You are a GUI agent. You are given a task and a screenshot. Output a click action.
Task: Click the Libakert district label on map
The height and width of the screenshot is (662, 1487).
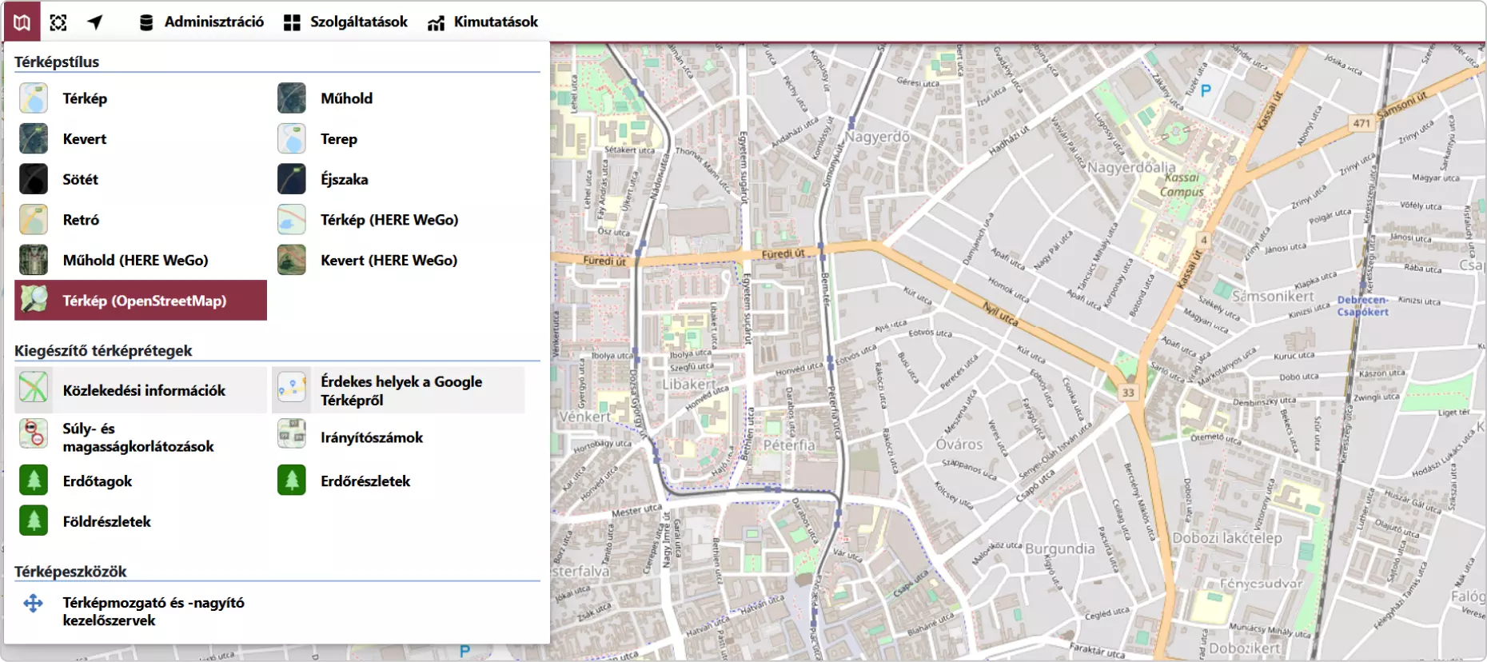click(x=689, y=384)
